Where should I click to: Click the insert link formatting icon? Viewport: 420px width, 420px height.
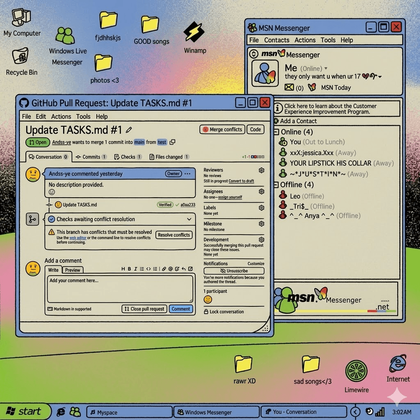(164, 269)
